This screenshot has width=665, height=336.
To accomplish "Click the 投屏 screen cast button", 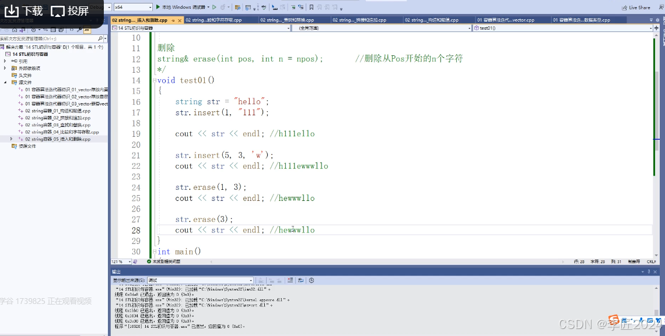I will [70, 11].
